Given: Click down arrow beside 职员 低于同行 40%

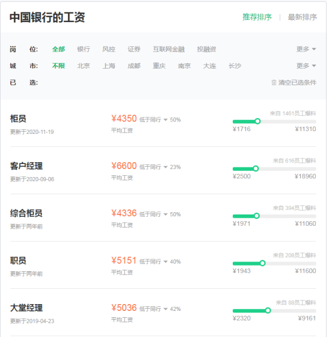Looking at the screenshot, I should 165,262.
